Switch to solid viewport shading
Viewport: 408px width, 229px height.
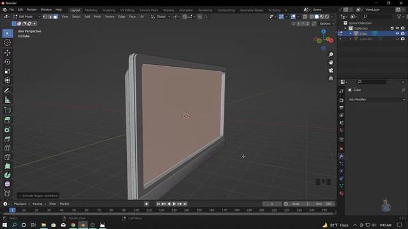click(317, 17)
